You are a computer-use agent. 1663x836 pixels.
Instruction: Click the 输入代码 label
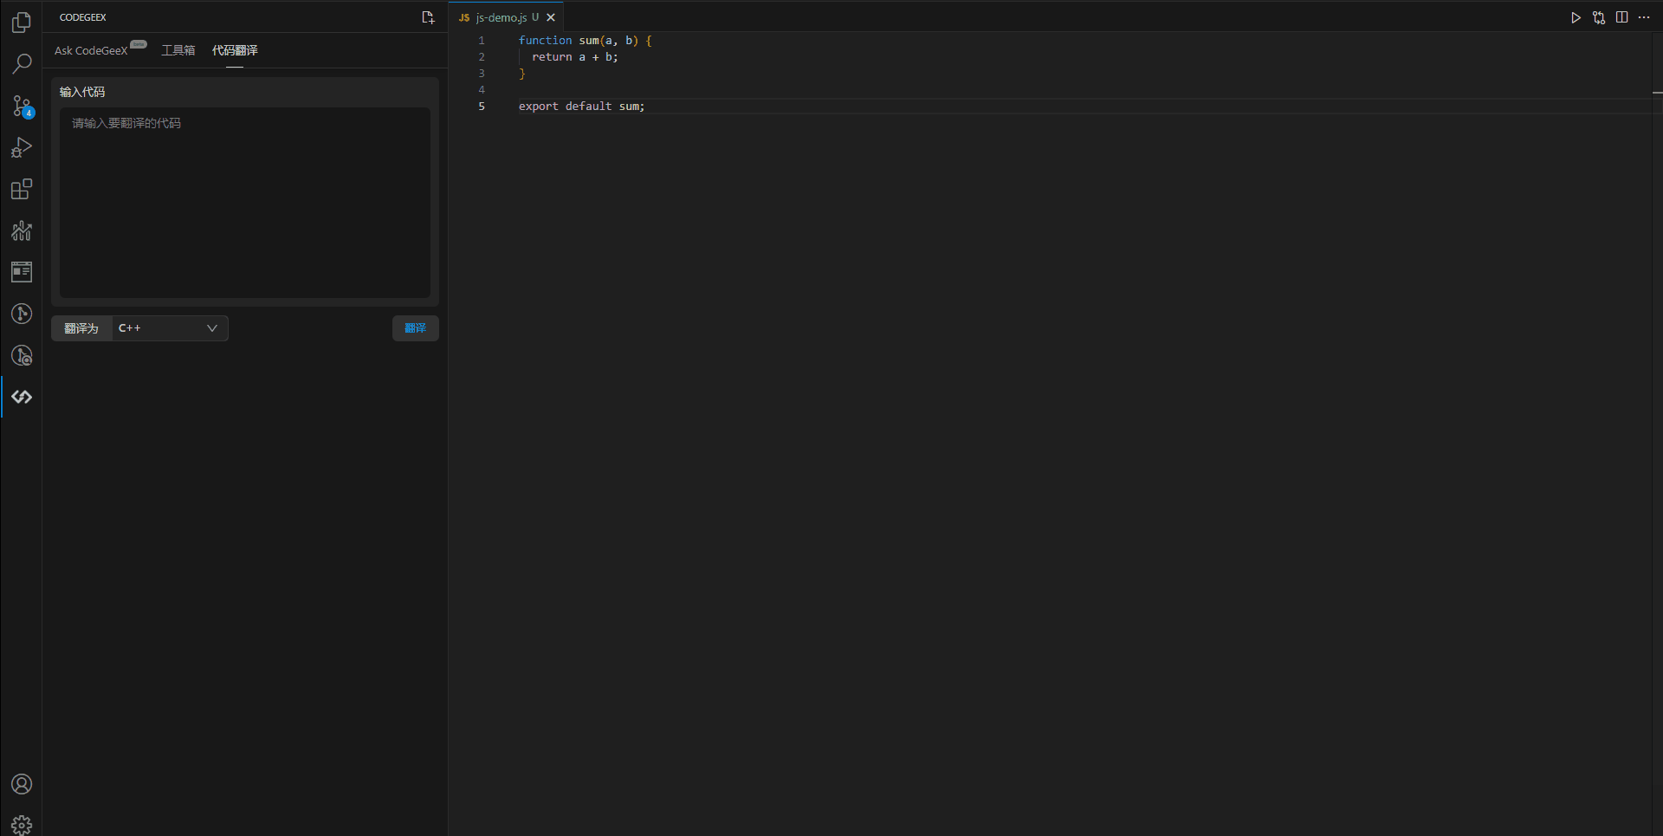pos(82,92)
